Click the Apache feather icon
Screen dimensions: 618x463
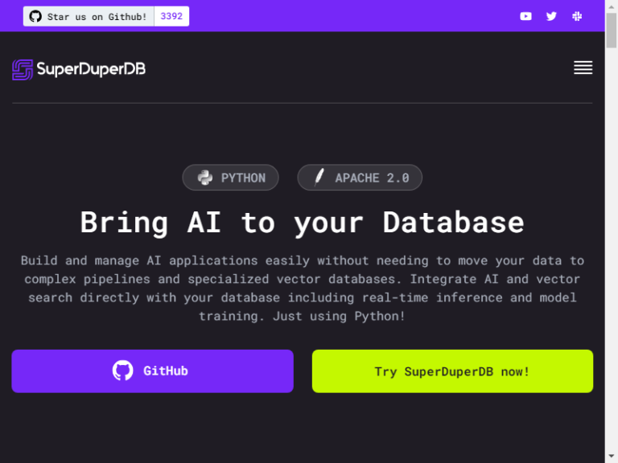click(319, 177)
